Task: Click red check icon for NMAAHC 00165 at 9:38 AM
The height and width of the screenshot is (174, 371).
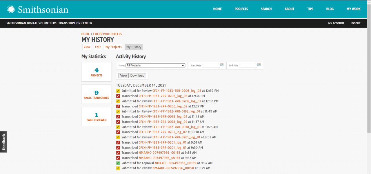Action: point(118,153)
